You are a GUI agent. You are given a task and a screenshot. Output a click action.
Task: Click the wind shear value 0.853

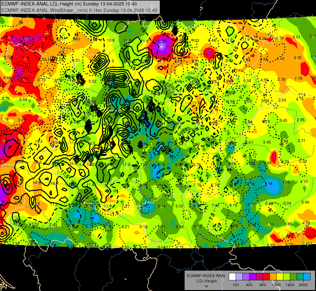click(308, 244)
